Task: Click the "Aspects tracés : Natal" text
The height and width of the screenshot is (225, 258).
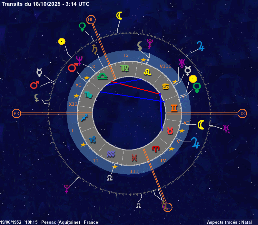Action: pyautogui.click(x=229, y=222)
